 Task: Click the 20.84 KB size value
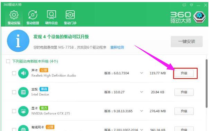[x=157, y=92]
